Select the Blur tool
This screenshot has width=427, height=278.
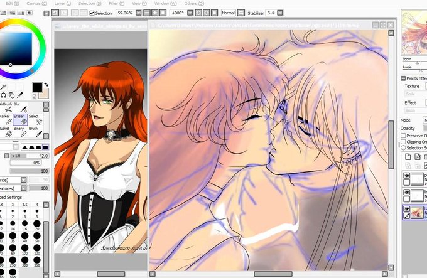tap(20, 107)
